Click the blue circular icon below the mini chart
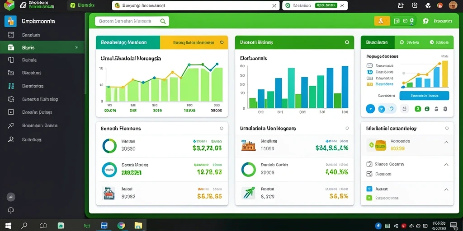The height and width of the screenshot is (231, 463). 370,109
